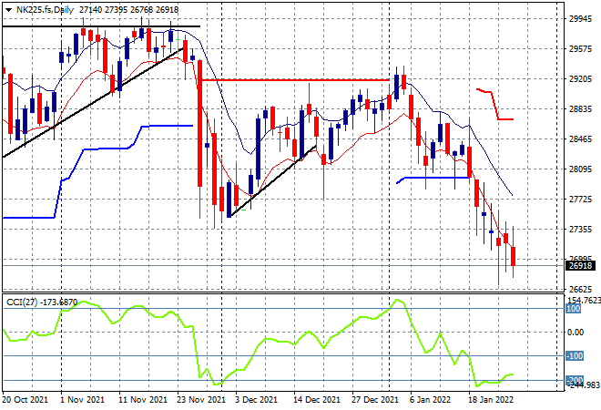Viewport: 601px width, 410px height.
Task: Click the 29945 price axis label
Action: (580, 19)
